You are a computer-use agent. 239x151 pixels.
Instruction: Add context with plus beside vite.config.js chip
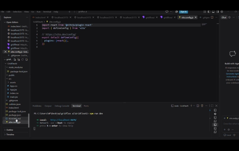click(x=224, y=118)
